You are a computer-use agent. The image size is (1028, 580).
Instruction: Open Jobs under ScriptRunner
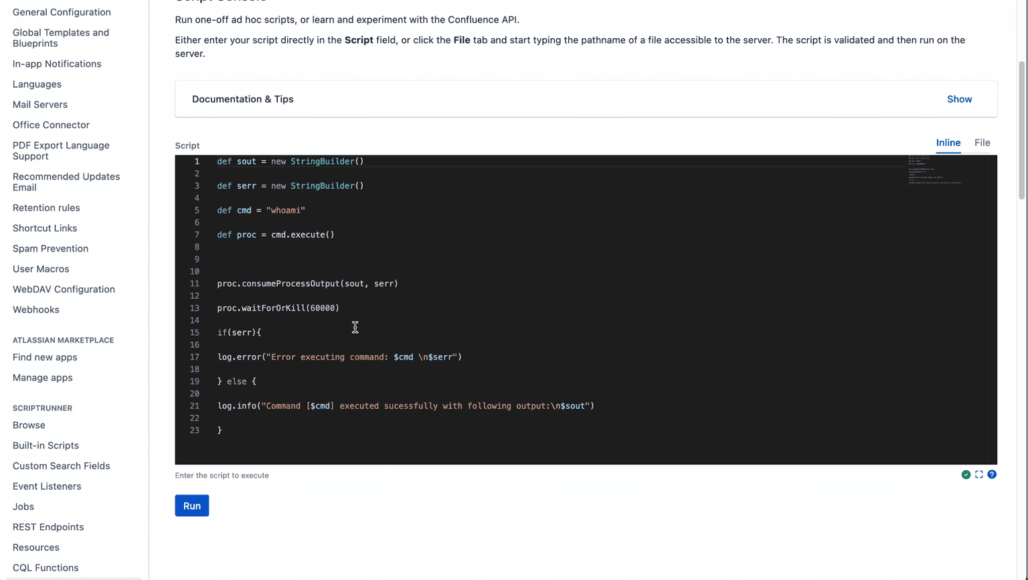23,506
